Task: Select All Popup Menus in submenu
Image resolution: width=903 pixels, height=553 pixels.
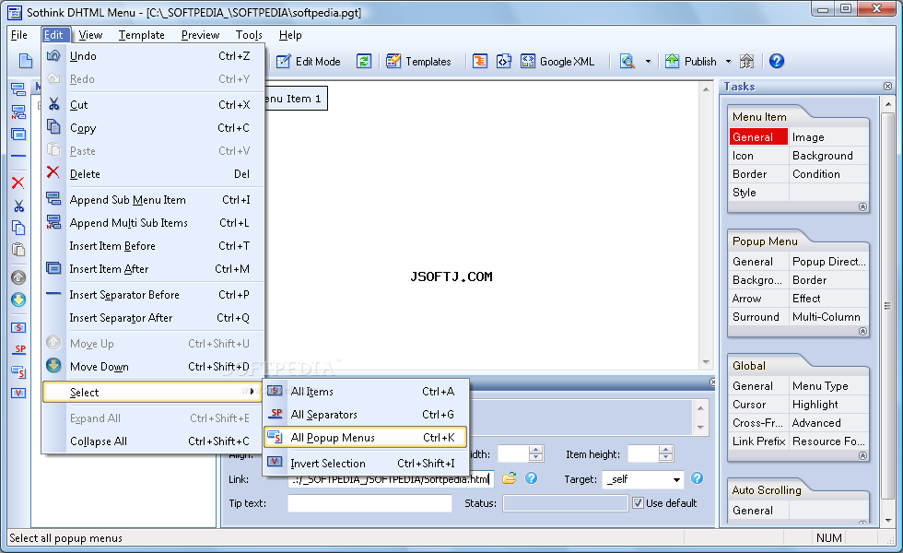Action: pyautogui.click(x=365, y=438)
